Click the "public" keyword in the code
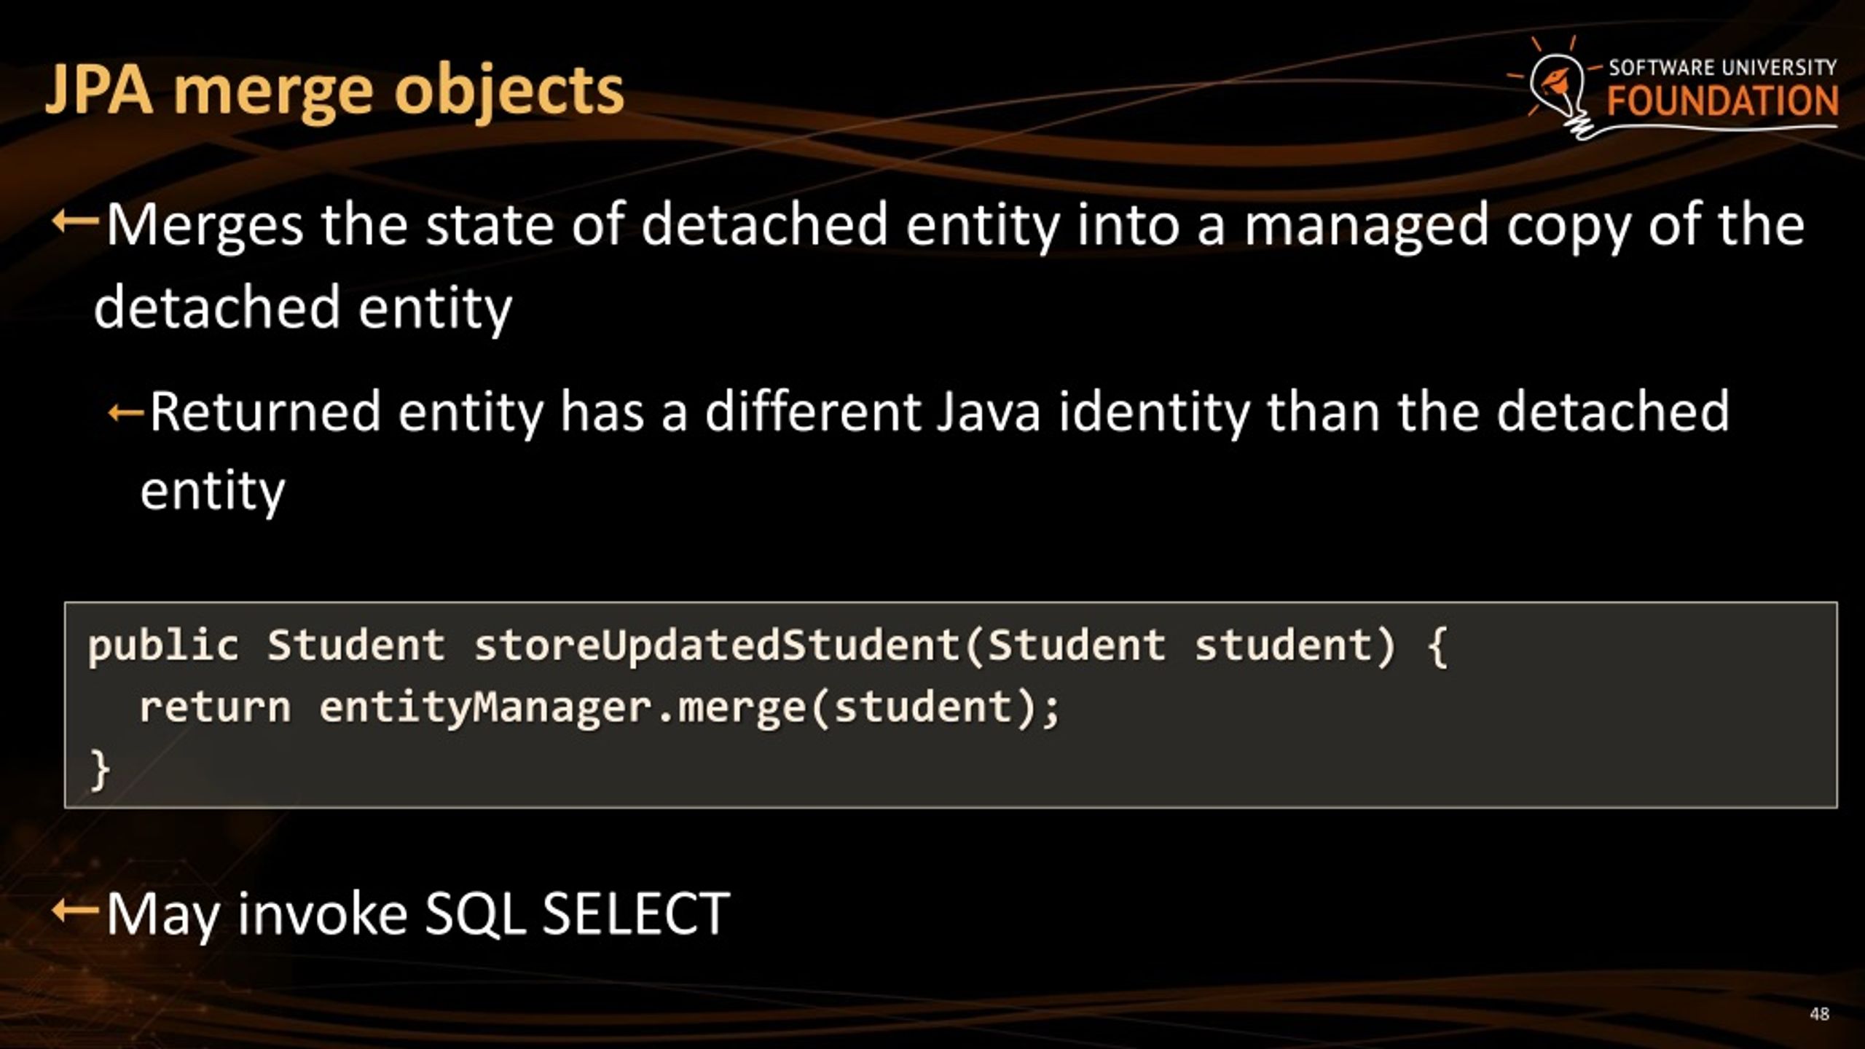This screenshot has height=1049, width=1865. 163,645
